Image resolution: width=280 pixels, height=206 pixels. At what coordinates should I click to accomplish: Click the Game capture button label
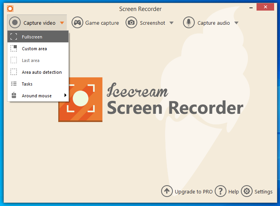(x=102, y=23)
